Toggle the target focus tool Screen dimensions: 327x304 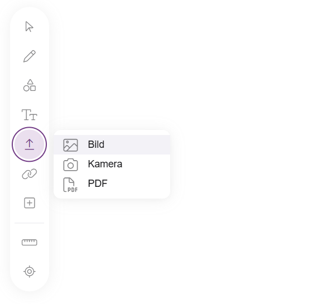pos(30,272)
